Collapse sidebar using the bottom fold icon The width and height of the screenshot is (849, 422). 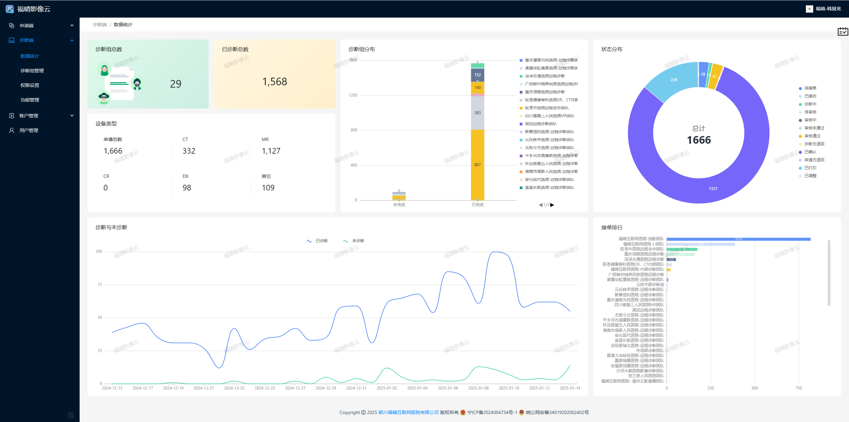click(x=71, y=415)
